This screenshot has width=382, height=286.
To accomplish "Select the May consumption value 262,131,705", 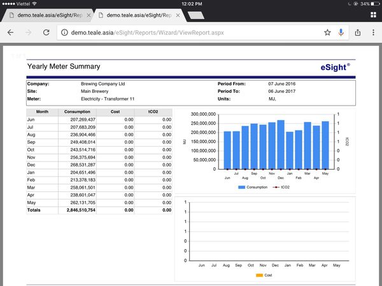I will (83, 202).
